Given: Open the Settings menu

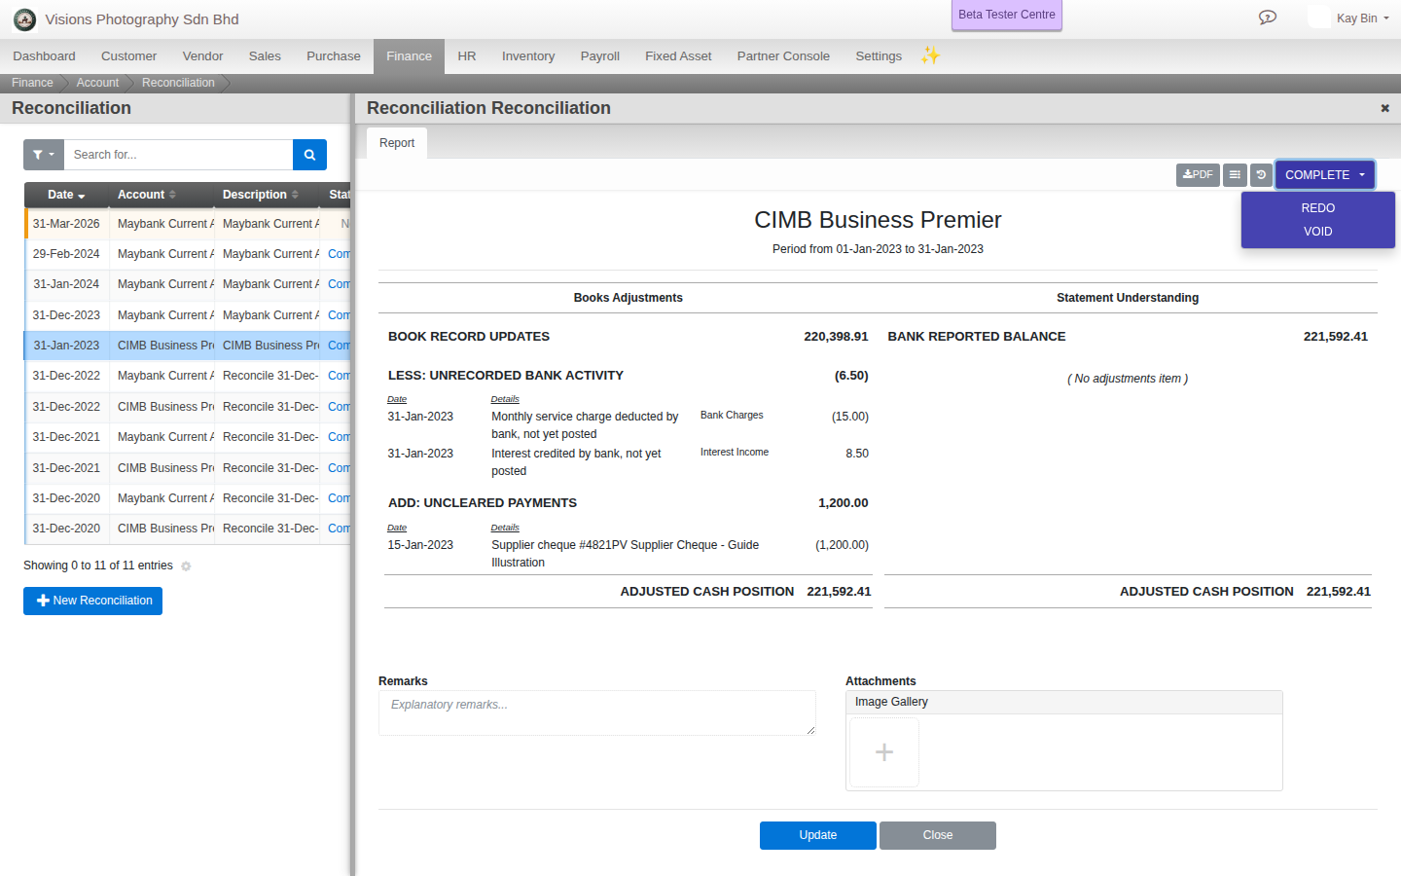Looking at the screenshot, I should click(x=879, y=56).
